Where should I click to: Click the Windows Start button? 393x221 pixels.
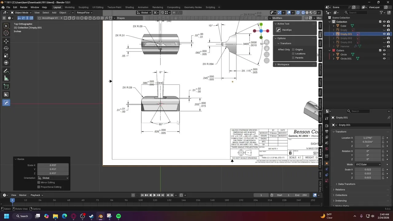[6, 216]
